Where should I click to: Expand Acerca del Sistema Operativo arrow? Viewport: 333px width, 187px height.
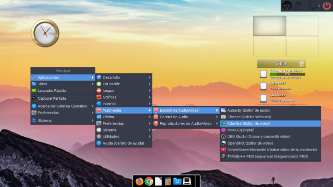point(92,106)
